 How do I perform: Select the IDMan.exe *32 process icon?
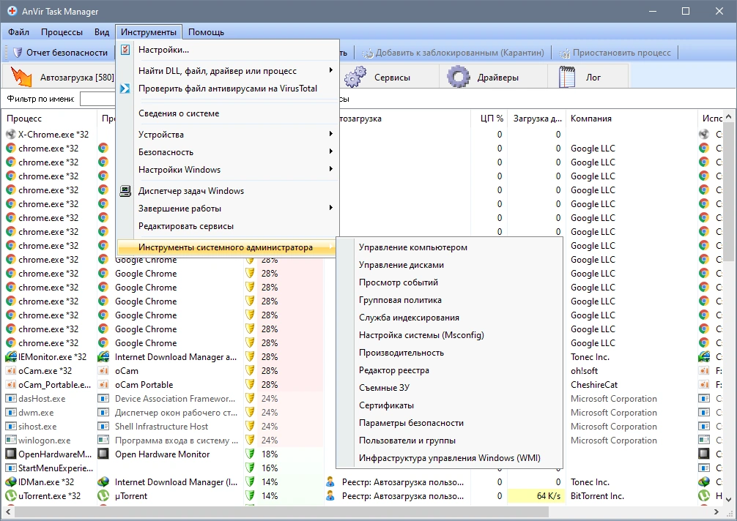coord(11,482)
